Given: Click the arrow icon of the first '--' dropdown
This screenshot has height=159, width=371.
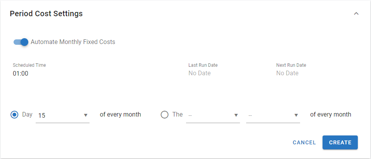Looking at the screenshot, I should [236, 115].
